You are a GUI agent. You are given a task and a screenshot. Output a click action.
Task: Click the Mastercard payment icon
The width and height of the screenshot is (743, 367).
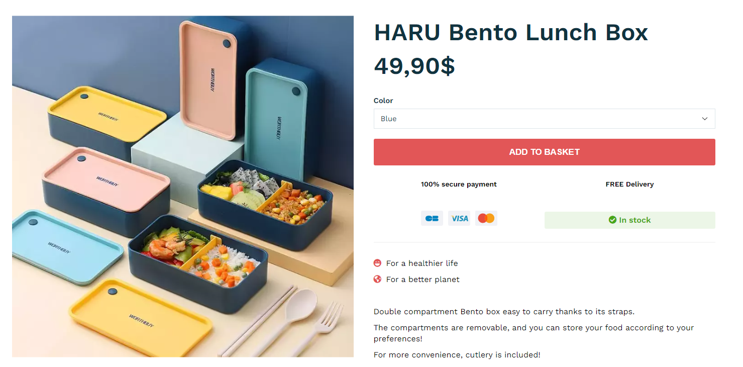point(486,218)
